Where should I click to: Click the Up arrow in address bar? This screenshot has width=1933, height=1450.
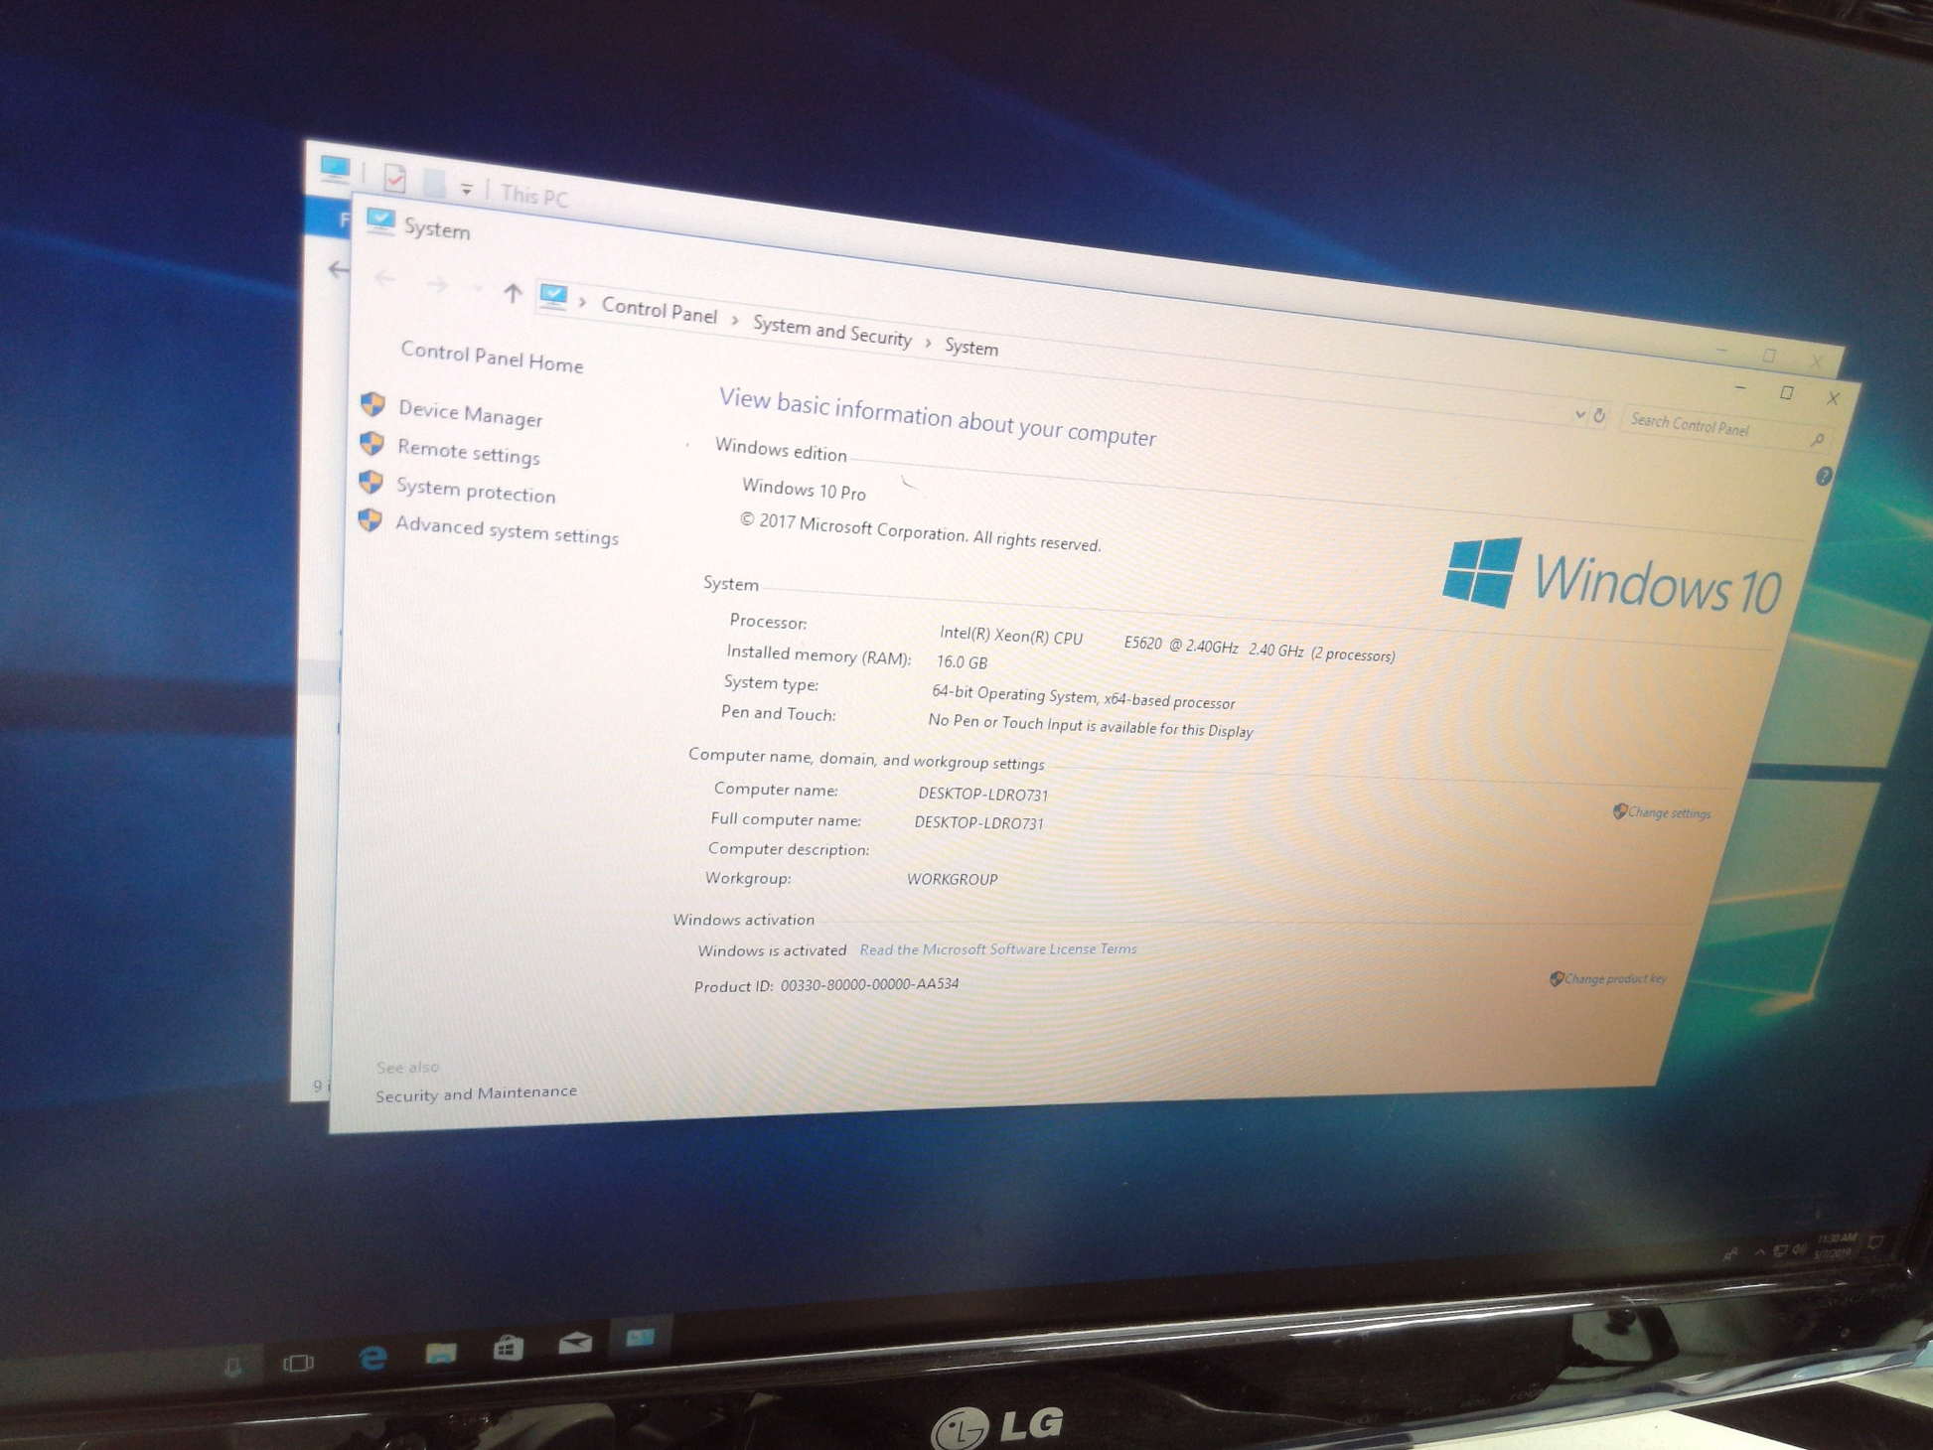pyautogui.click(x=512, y=292)
